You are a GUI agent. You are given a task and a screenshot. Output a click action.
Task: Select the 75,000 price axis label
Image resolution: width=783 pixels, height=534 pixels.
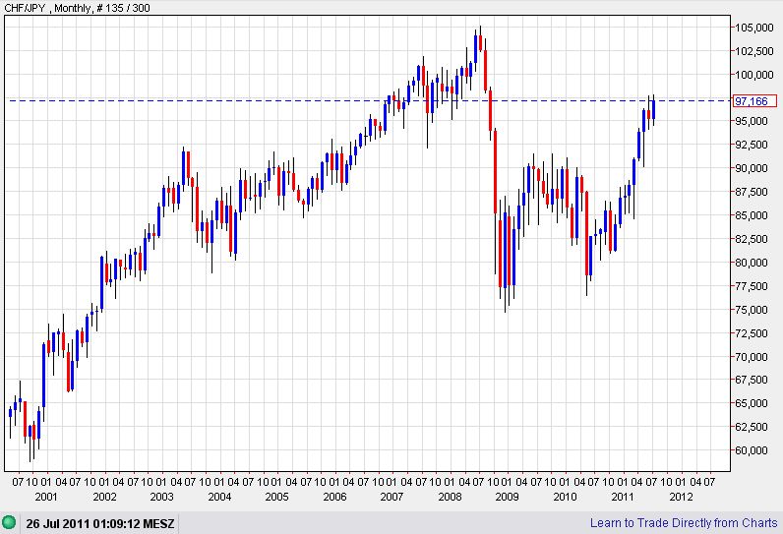[752, 310]
